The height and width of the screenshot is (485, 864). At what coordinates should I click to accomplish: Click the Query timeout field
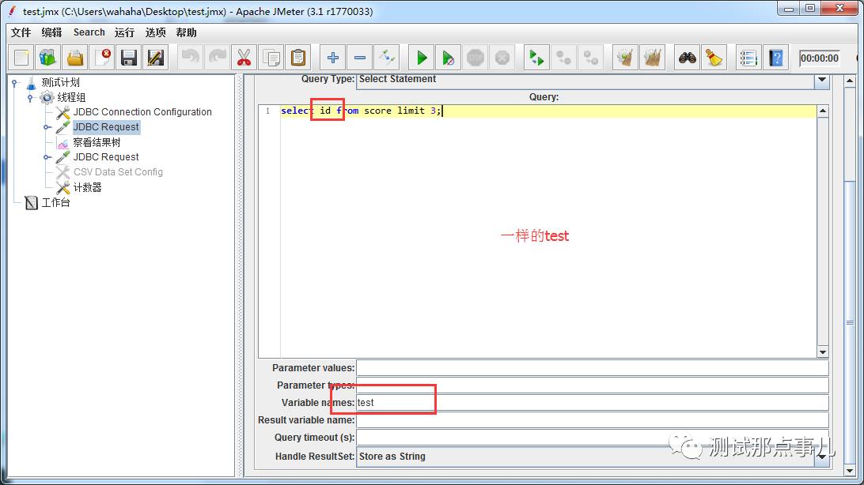[593, 438]
